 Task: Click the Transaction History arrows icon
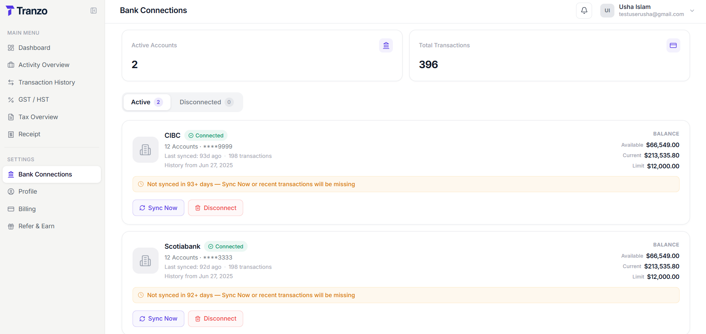11,82
